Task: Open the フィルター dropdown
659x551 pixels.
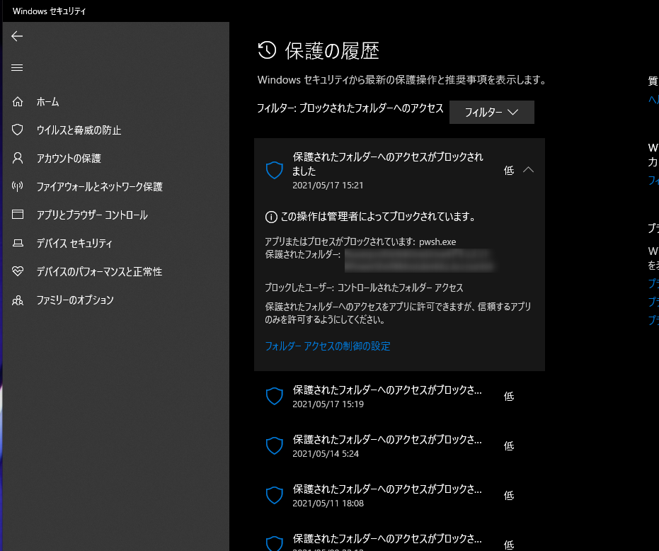Action: (x=491, y=112)
